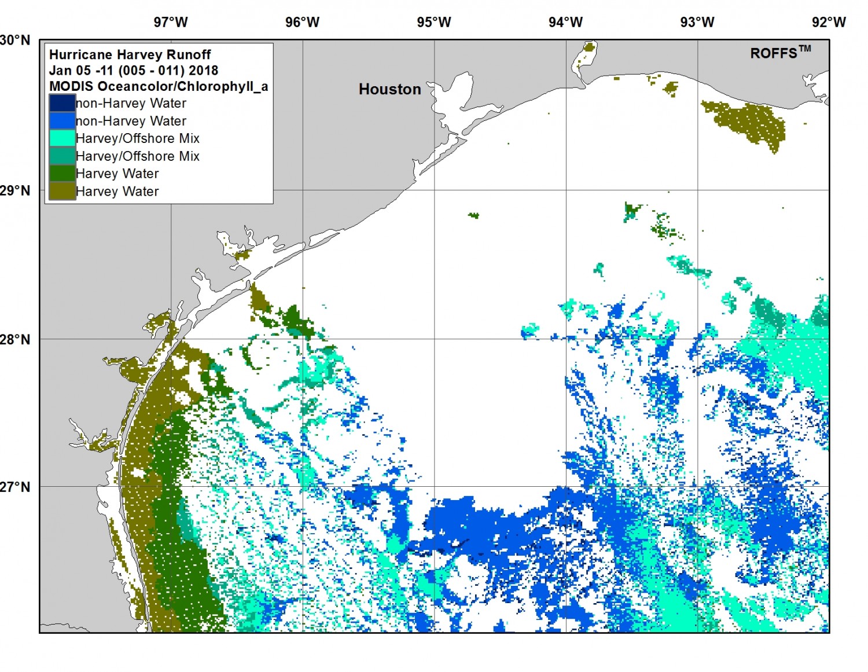Click the 92°W longitude label
The height and width of the screenshot is (672, 868).
tap(828, 23)
